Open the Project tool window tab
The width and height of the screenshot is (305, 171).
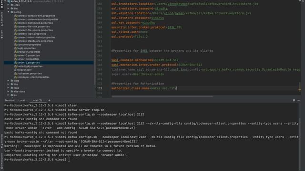[2, 4]
